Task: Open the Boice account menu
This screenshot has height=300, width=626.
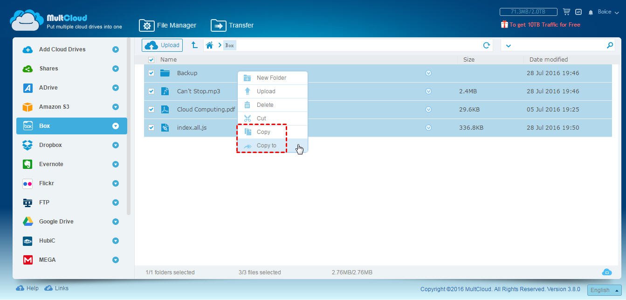Action: [608, 12]
